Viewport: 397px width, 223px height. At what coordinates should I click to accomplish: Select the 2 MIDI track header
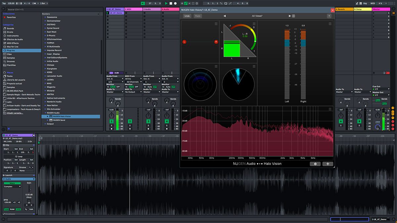click(133, 9)
